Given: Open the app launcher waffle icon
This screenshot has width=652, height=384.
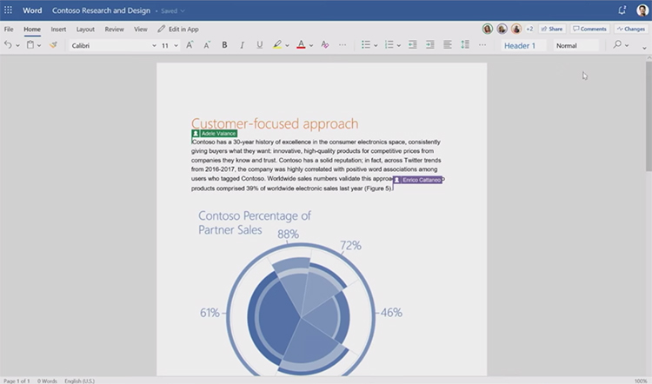Looking at the screenshot, I should 8,10.
